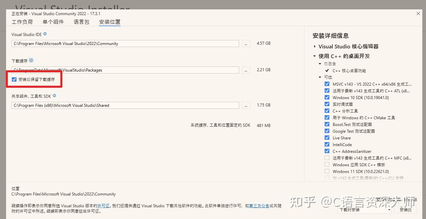Disable the Google Test 测试适配器 component

point(327,131)
